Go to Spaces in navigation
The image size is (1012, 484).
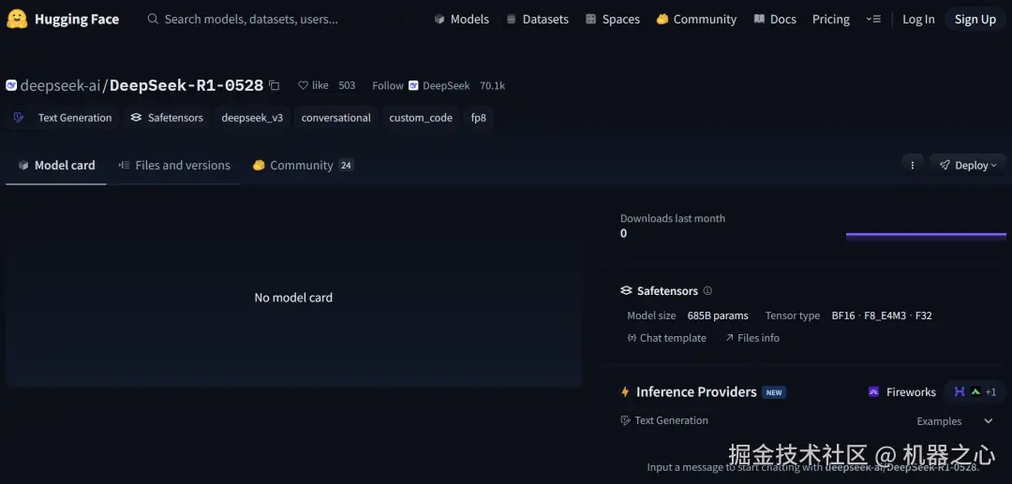click(613, 20)
